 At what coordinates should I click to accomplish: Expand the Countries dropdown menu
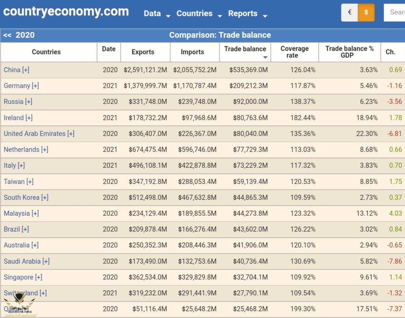coord(199,14)
